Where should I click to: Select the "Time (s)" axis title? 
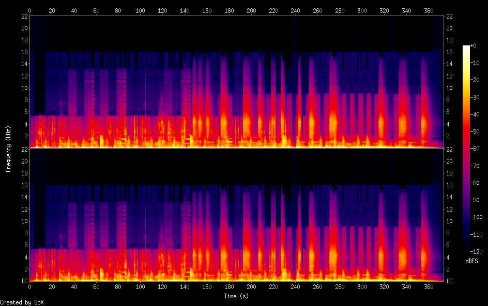click(x=236, y=296)
